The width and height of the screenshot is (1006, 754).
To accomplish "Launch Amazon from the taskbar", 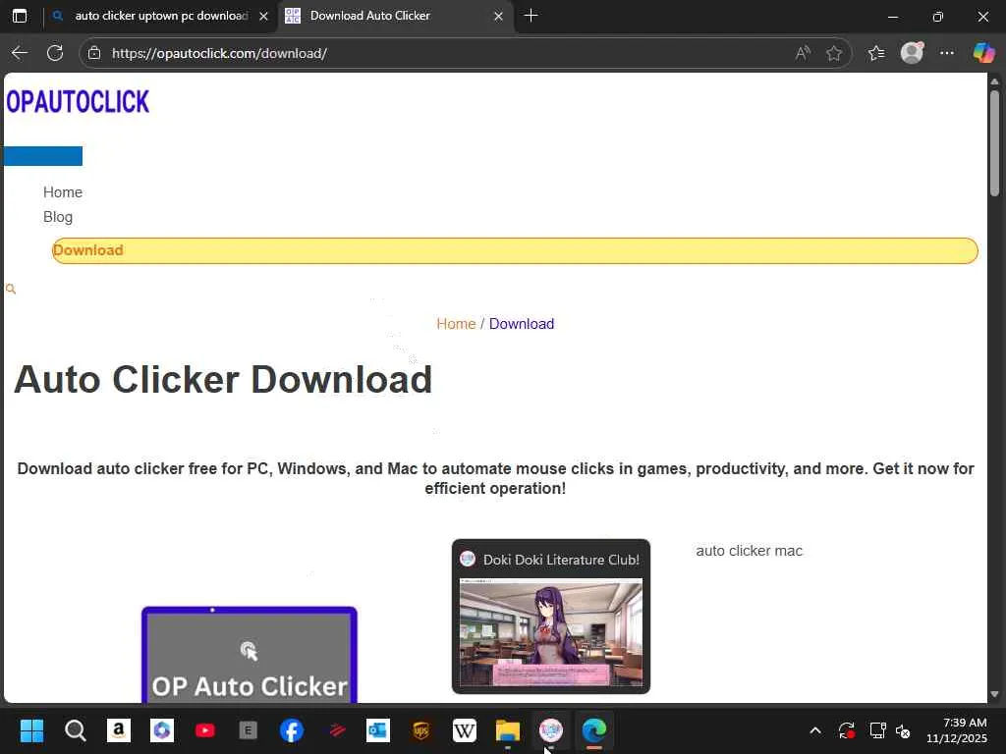I will point(119,730).
